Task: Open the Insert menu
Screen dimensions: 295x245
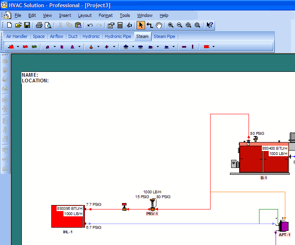Action: 65,15
